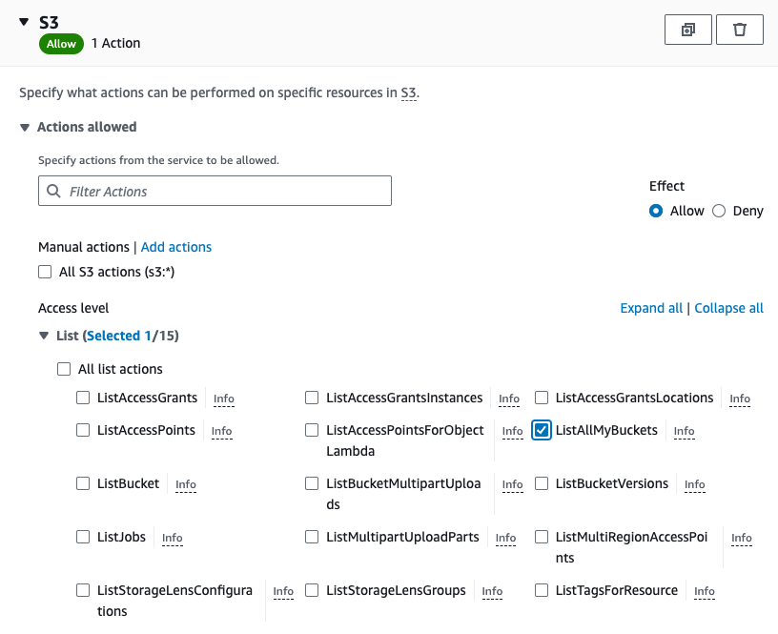Click Collapse all link

[x=728, y=308]
